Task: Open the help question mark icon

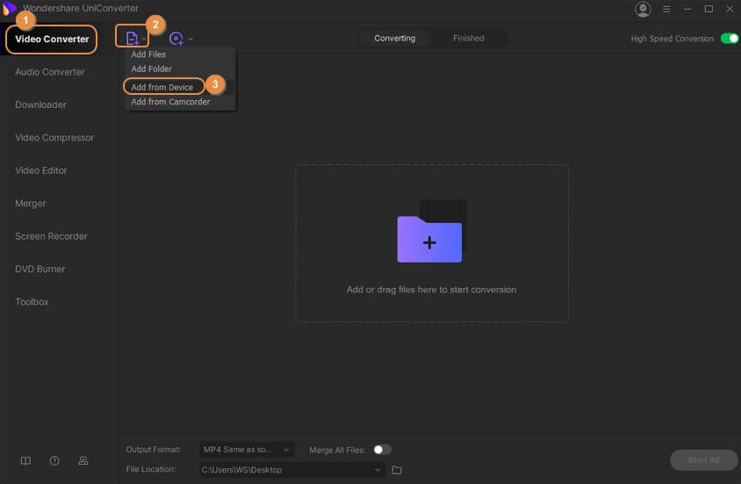Action: (54, 460)
